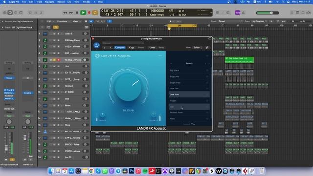The height and width of the screenshot is (176, 313).
Task: Select the Dark Hall reverb preset
Action: (189, 88)
